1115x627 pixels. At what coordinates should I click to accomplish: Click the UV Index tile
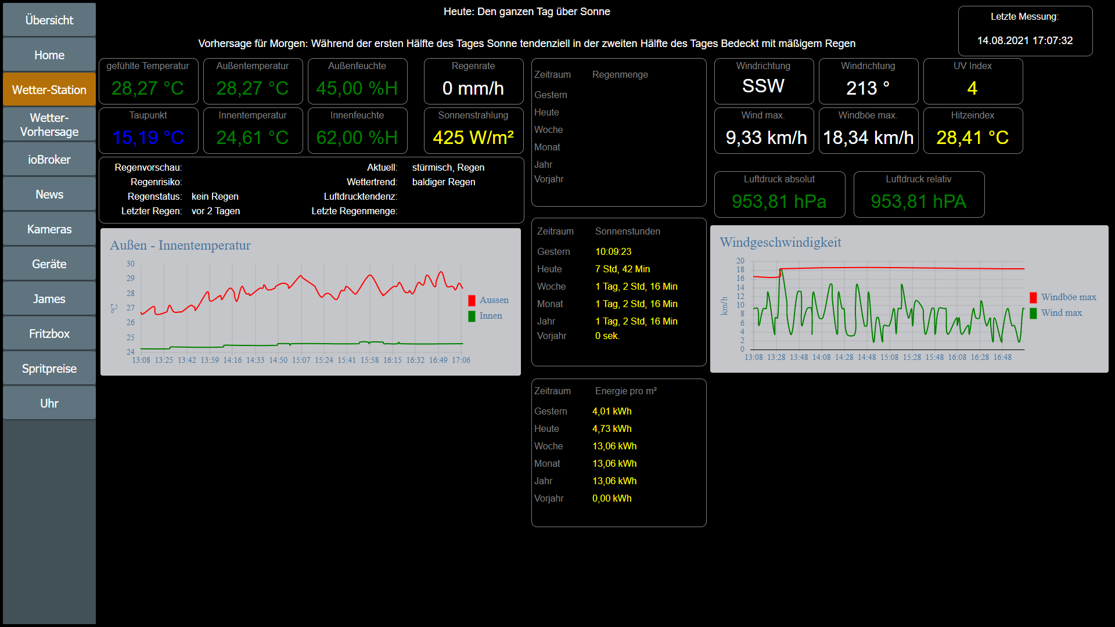[x=973, y=81]
